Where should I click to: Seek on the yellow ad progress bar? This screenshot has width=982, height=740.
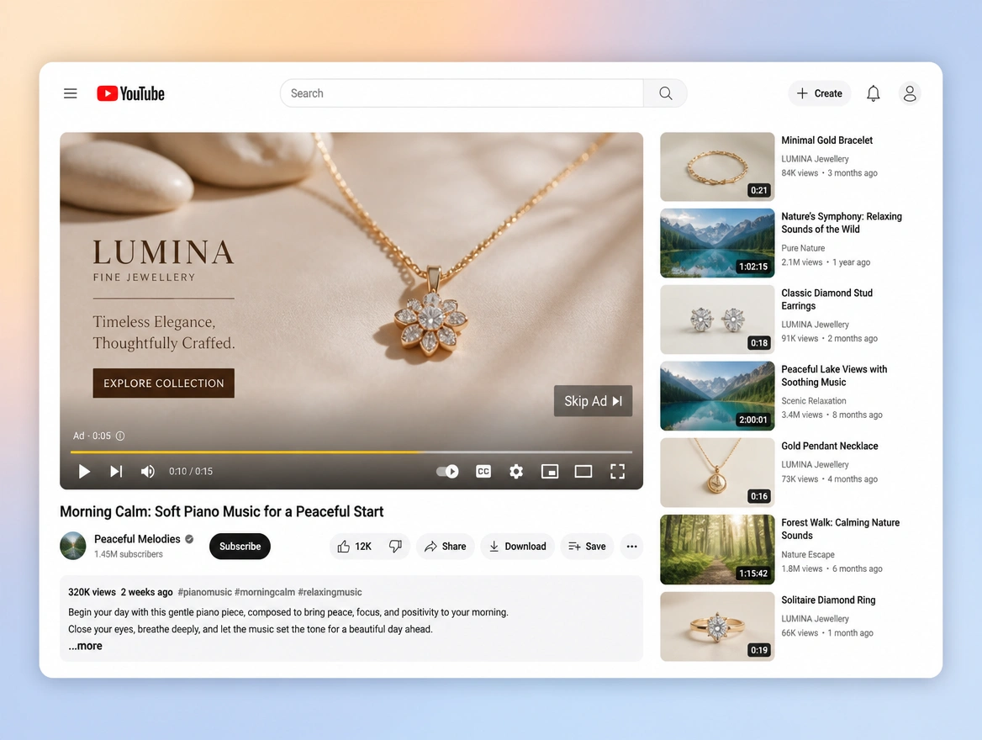pyautogui.click(x=351, y=452)
